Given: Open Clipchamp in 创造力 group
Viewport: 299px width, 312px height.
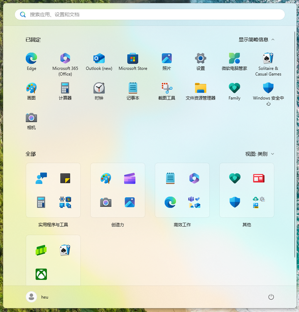Looking at the screenshot, I should click(x=130, y=178).
